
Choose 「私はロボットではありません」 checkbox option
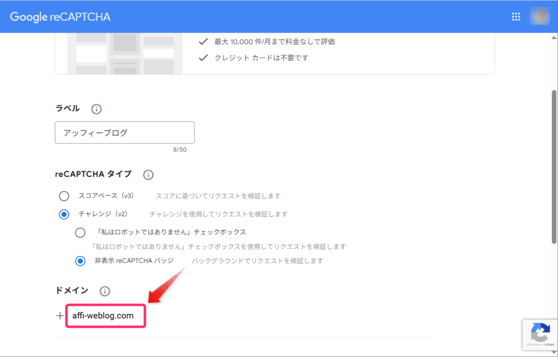(80, 232)
